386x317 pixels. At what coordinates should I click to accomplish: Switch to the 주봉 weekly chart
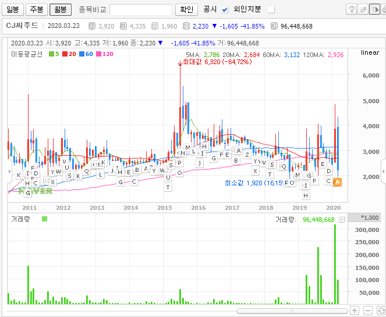[37, 9]
